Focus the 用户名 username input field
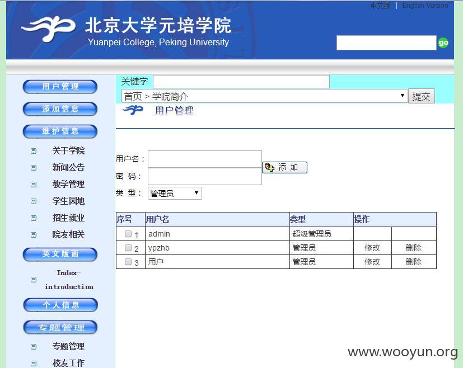 pyautogui.click(x=205, y=159)
